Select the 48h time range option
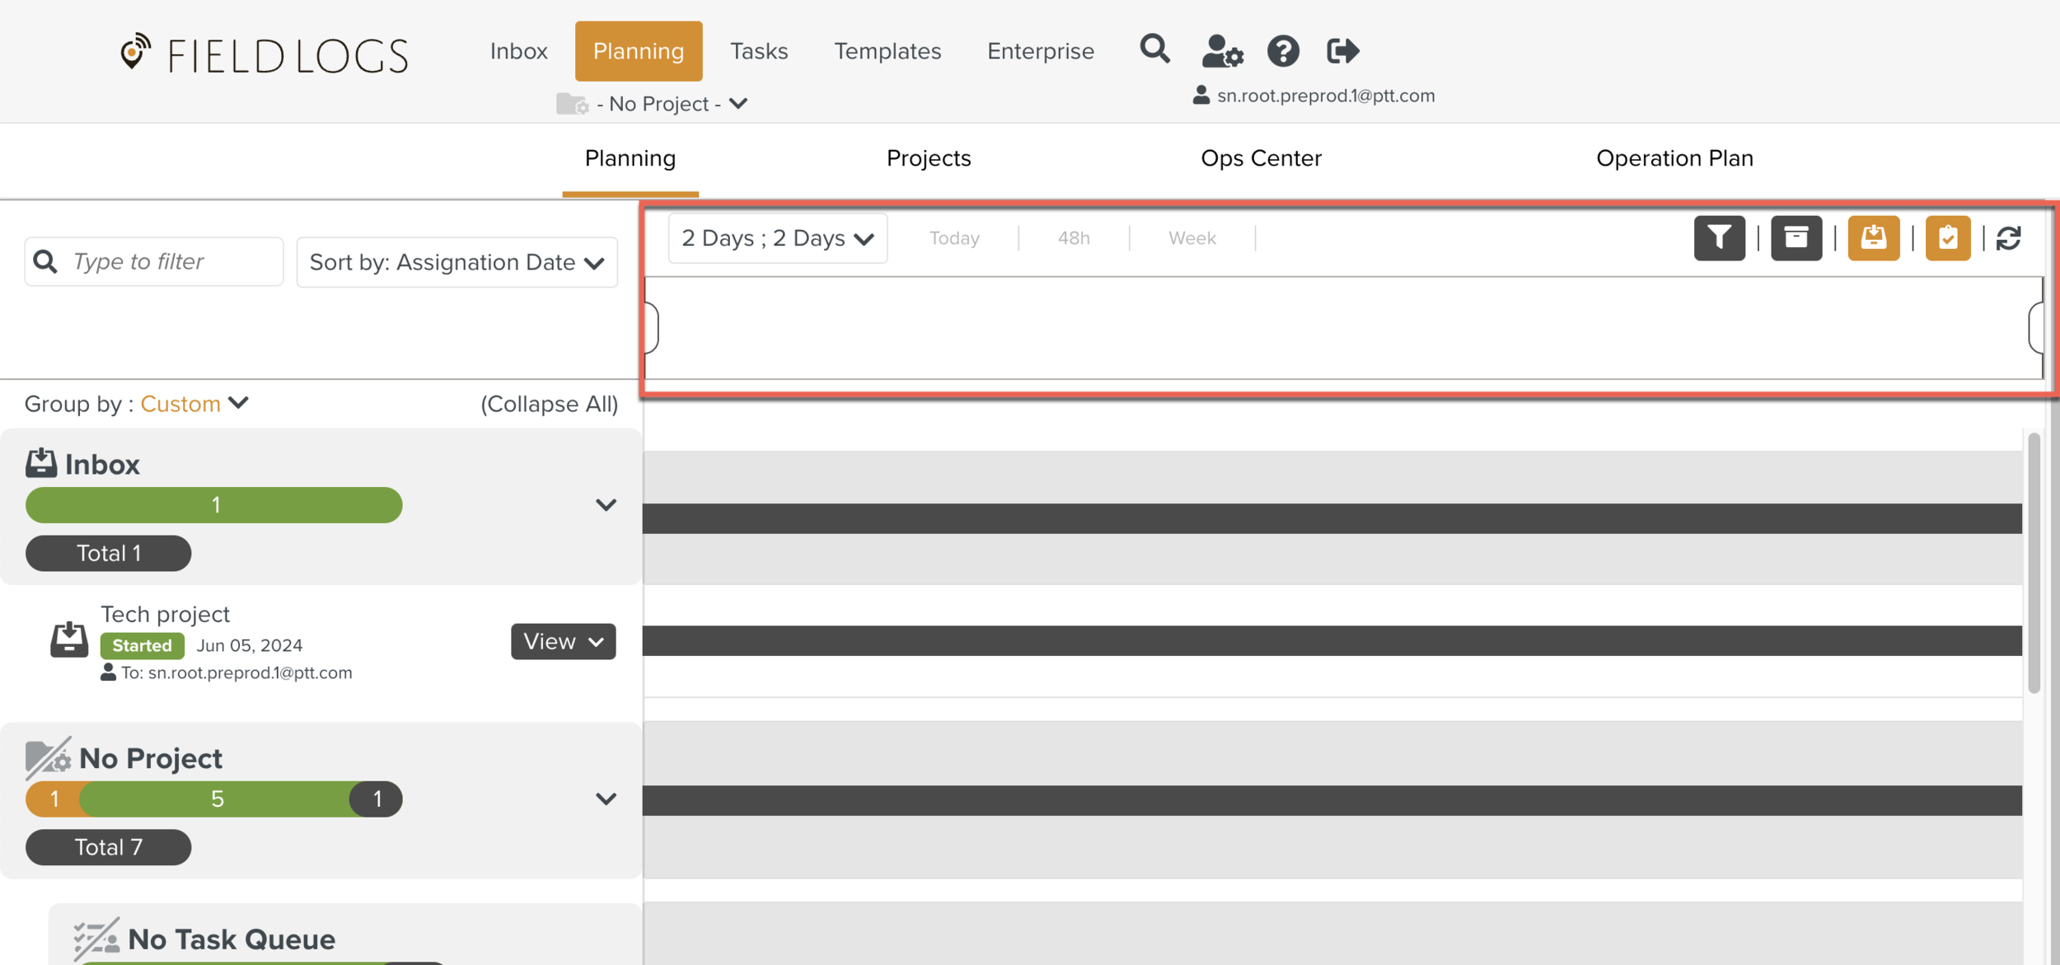Screen dimensions: 2060x965 point(1074,238)
